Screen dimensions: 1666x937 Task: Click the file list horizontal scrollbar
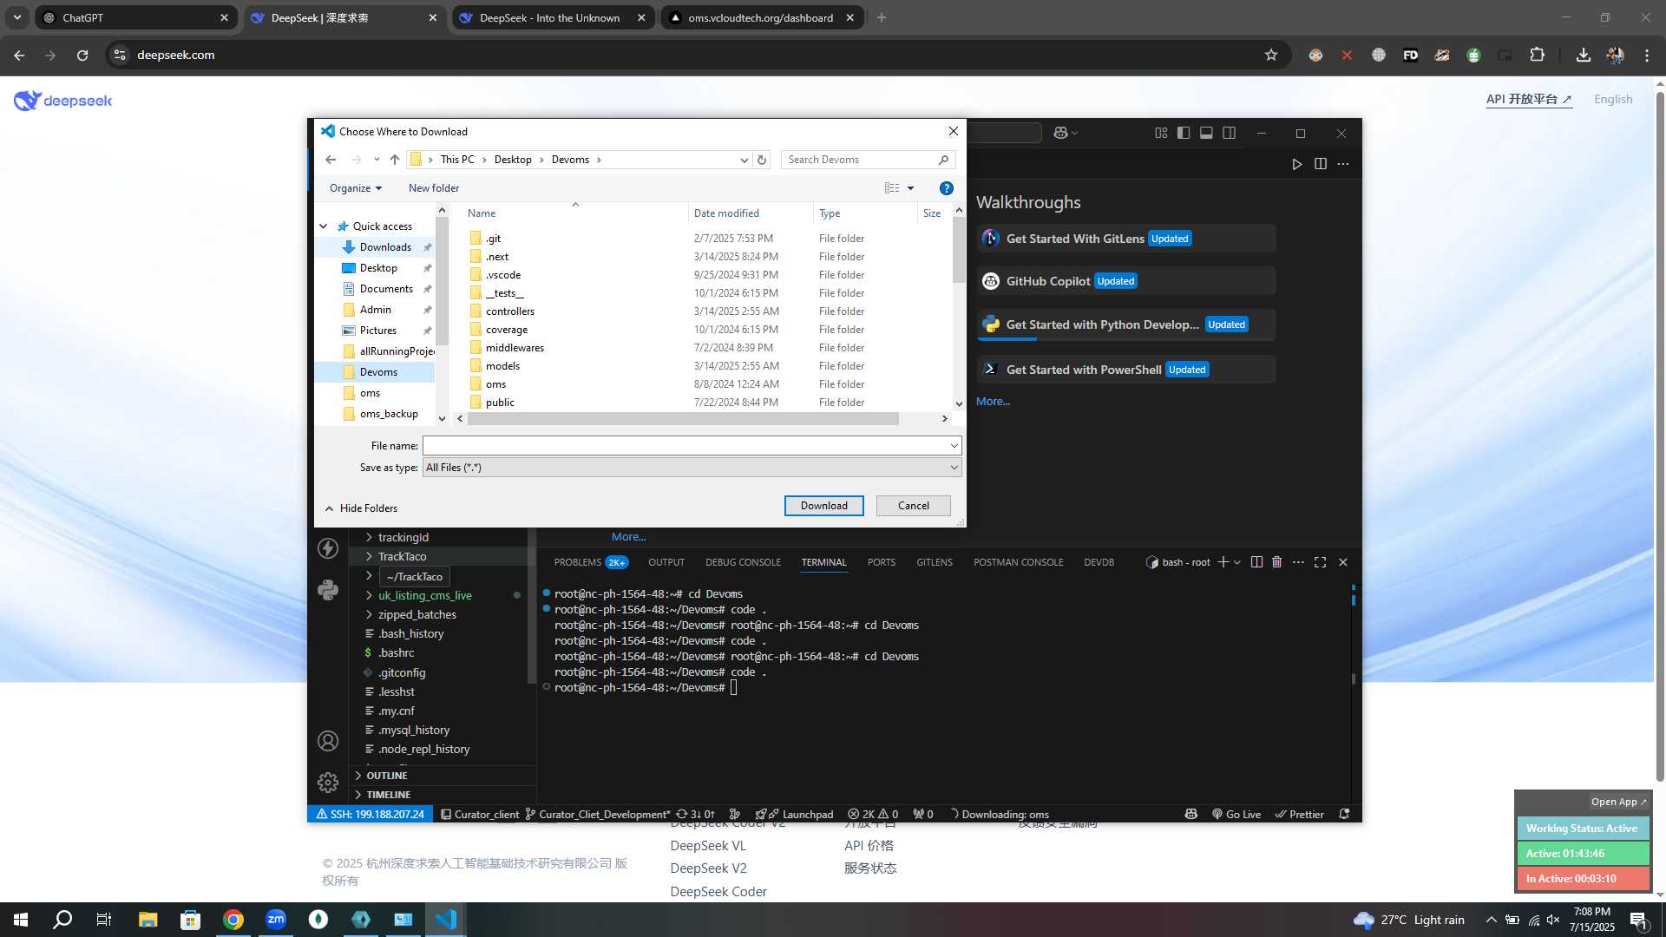point(683,419)
